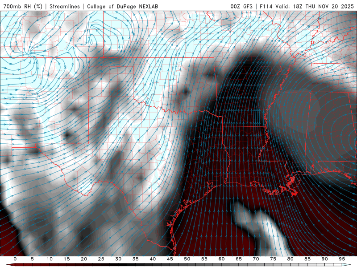Click the colorbar label "40"
Viewport: 357px width, 267px height.
[x=153, y=259]
